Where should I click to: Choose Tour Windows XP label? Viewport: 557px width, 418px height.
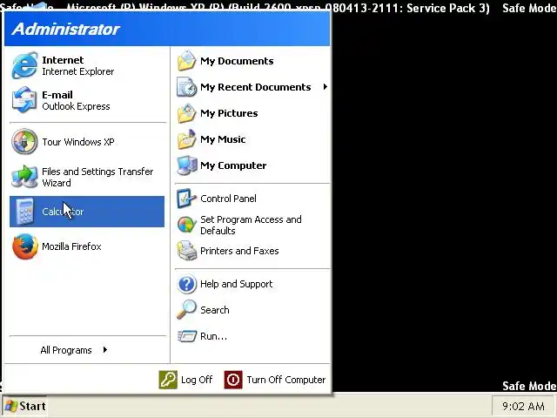point(78,142)
